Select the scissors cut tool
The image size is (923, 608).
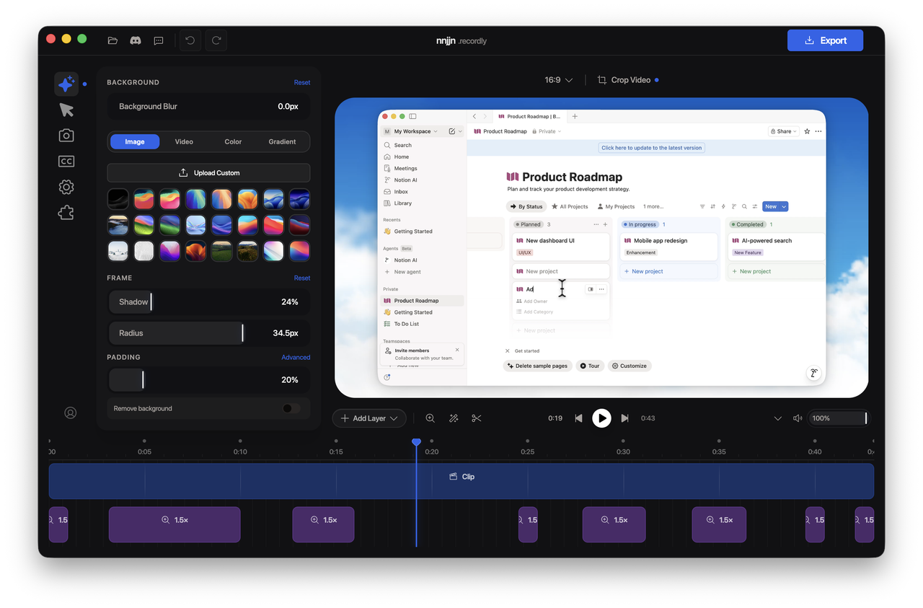pyautogui.click(x=477, y=418)
